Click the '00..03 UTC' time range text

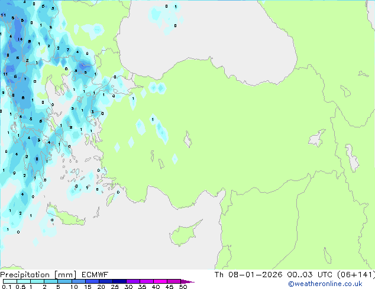(309, 275)
